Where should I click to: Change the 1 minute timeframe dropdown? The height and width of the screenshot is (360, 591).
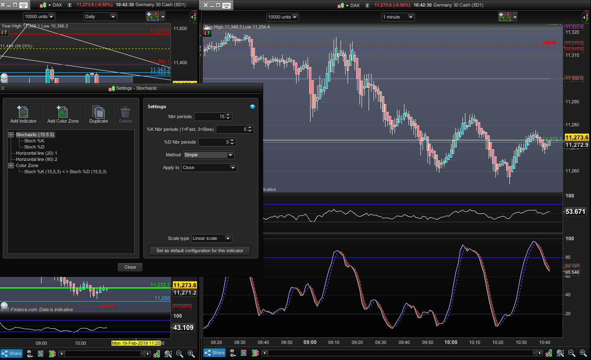point(398,17)
